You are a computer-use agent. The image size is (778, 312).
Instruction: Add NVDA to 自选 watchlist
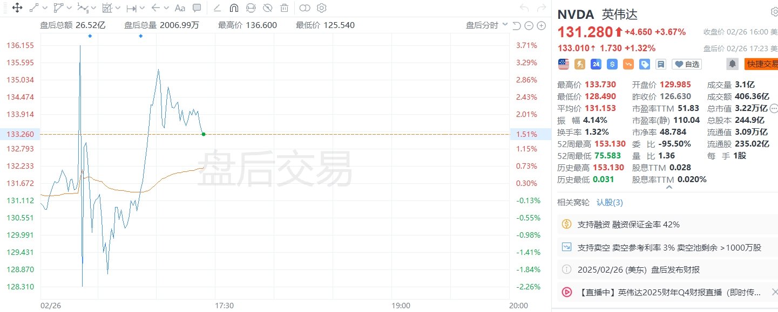pos(686,64)
